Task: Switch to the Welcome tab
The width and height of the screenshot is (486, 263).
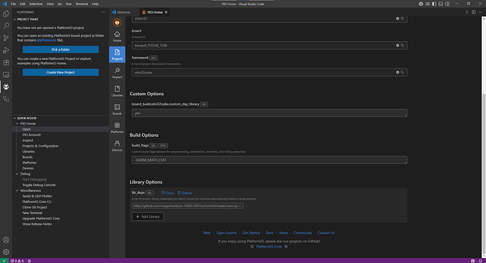Action: tap(121, 12)
